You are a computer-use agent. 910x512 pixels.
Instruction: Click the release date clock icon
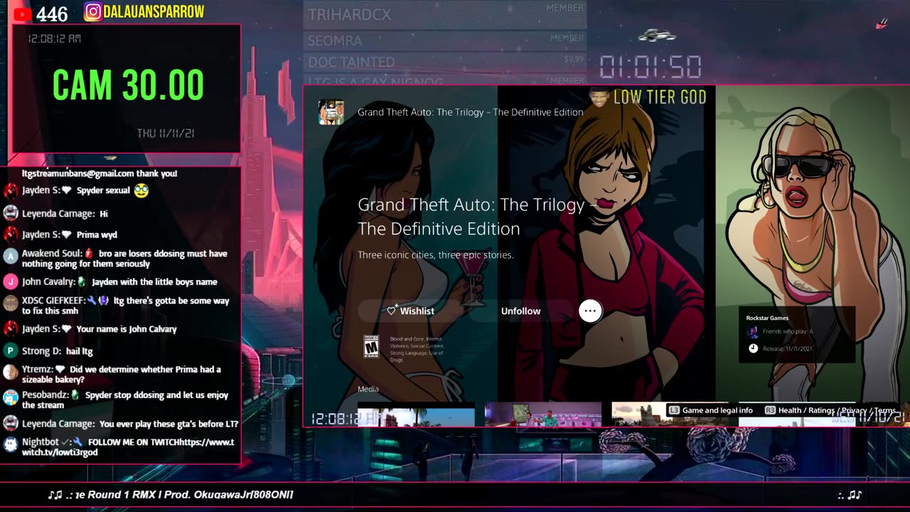(x=753, y=348)
